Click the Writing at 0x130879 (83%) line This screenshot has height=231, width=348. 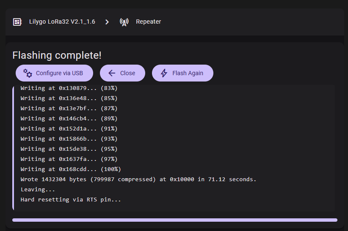[69, 88]
